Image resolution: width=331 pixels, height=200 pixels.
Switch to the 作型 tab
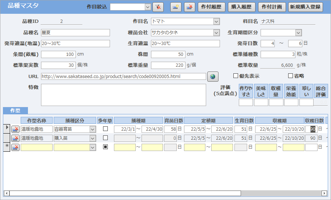pyautogui.click(x=15, y=110)
